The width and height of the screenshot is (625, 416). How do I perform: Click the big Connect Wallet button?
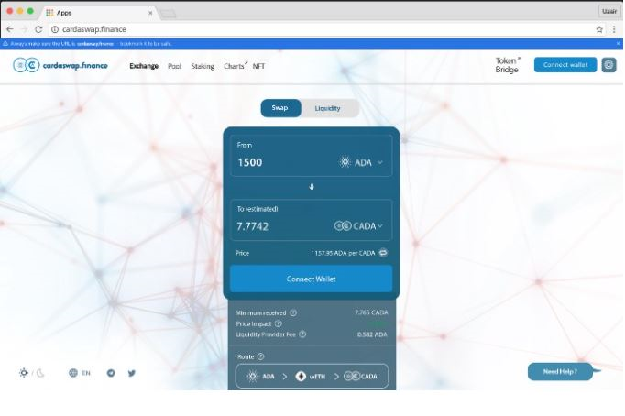coord(311,279)
